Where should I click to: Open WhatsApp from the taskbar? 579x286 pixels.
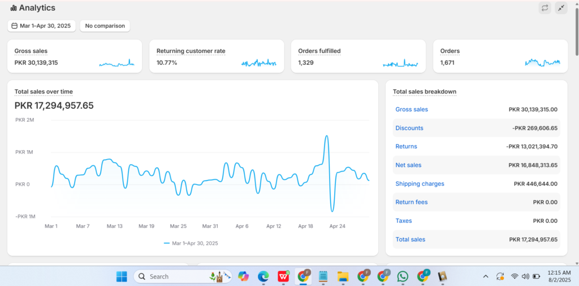click(403, 276)
